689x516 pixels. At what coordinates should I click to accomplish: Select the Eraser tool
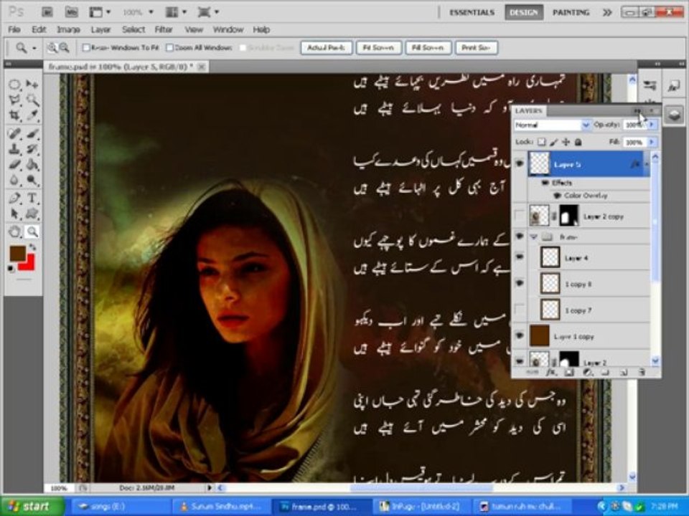(x=14, y=165)
